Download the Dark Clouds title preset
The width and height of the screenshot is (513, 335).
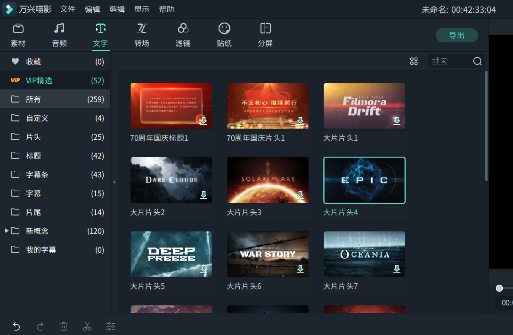click(x=204, y=195)
